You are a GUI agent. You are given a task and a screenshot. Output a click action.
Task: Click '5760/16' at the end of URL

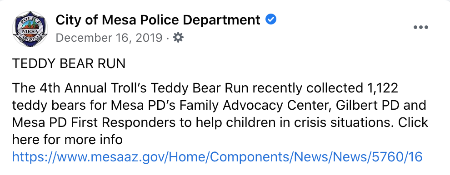396,157
